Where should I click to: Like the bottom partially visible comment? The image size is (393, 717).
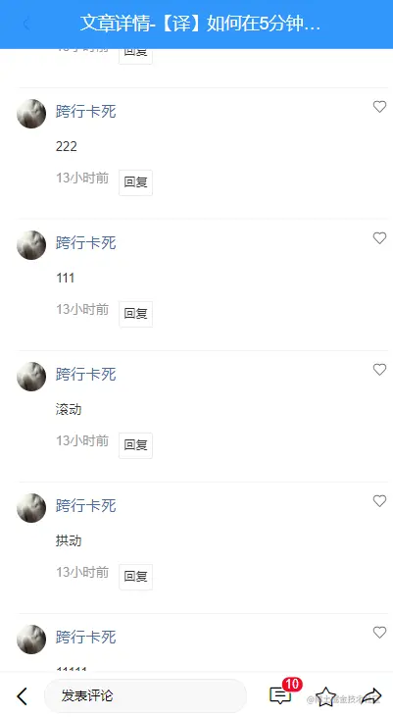[x=379, y=633]
